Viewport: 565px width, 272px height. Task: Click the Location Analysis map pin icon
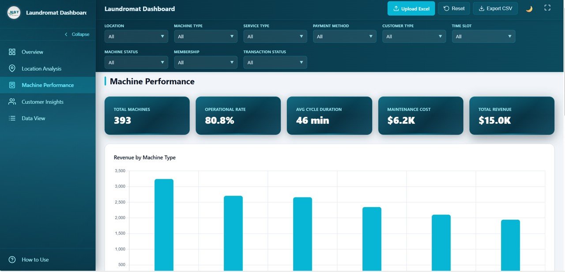[x=12, y=68]
